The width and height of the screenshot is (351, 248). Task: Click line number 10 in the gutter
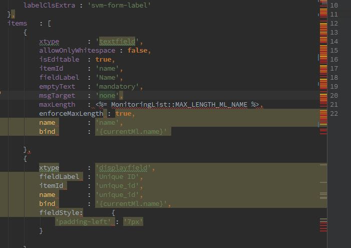[334, 5]
